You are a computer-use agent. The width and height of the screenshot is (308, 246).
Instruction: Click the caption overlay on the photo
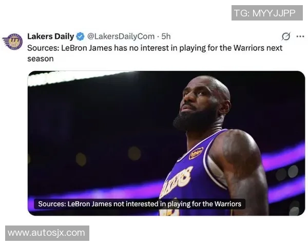coord(140,204)
